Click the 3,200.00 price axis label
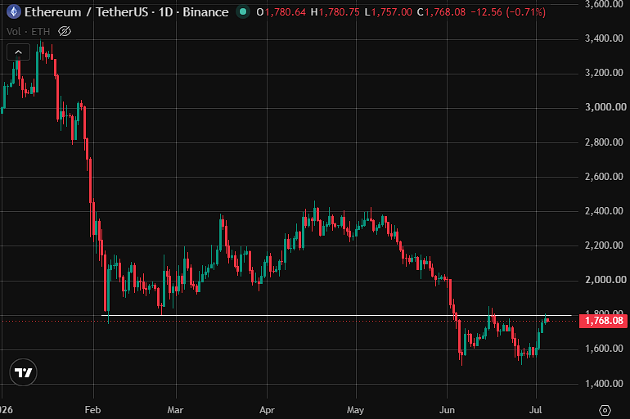This screenshot has width=630, height=419. (604, 73)
